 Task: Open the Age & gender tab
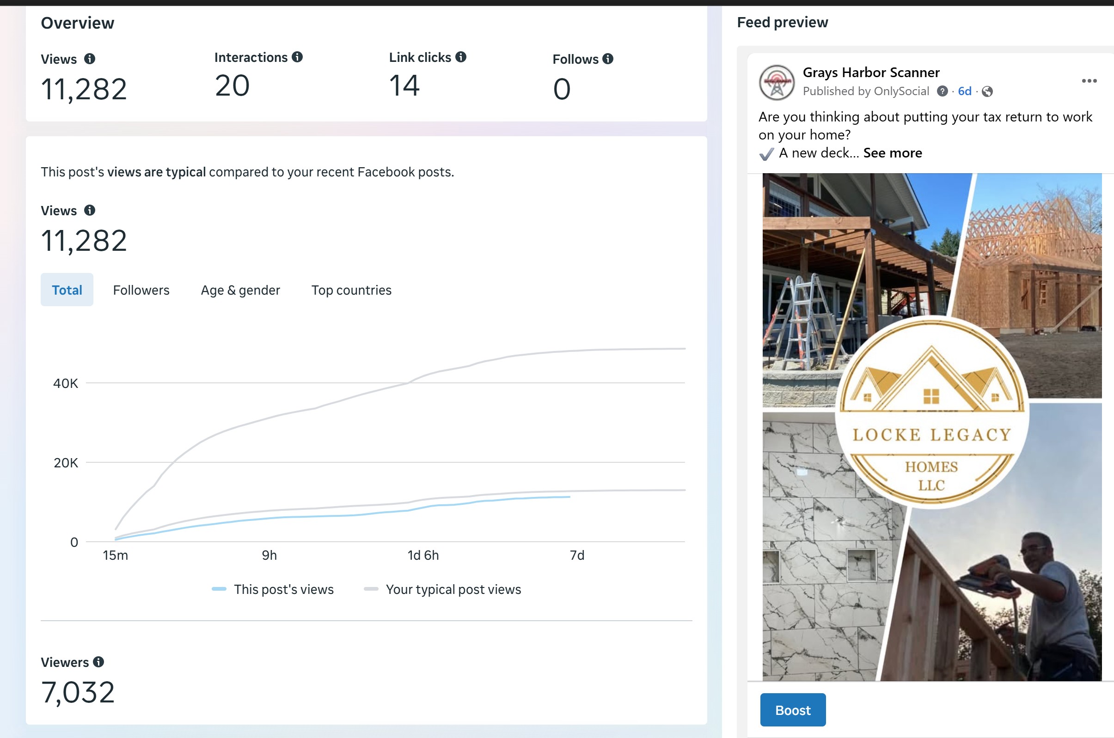pos(240,290)
